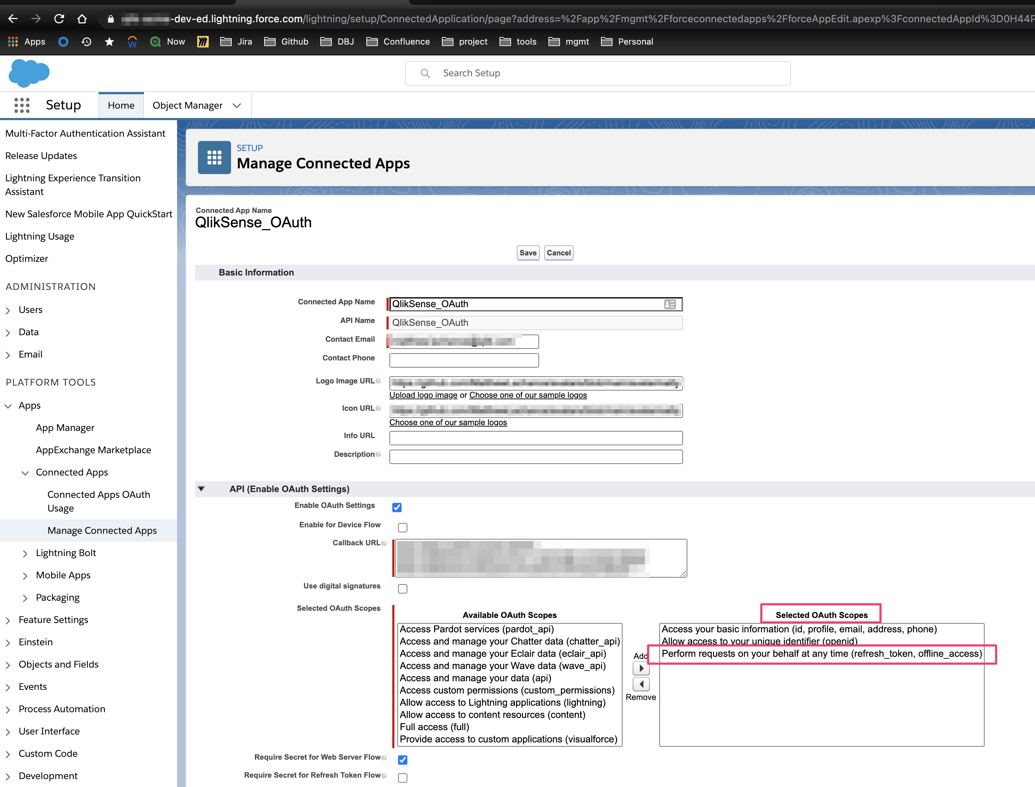Click the magnifier in Search Setup box
Viewport: 1035px width, 787px height.
[425, 73]
